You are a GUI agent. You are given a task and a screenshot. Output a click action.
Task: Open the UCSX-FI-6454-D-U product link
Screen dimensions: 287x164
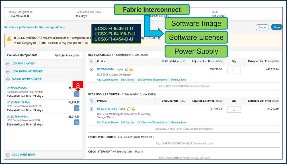(18, 117)
